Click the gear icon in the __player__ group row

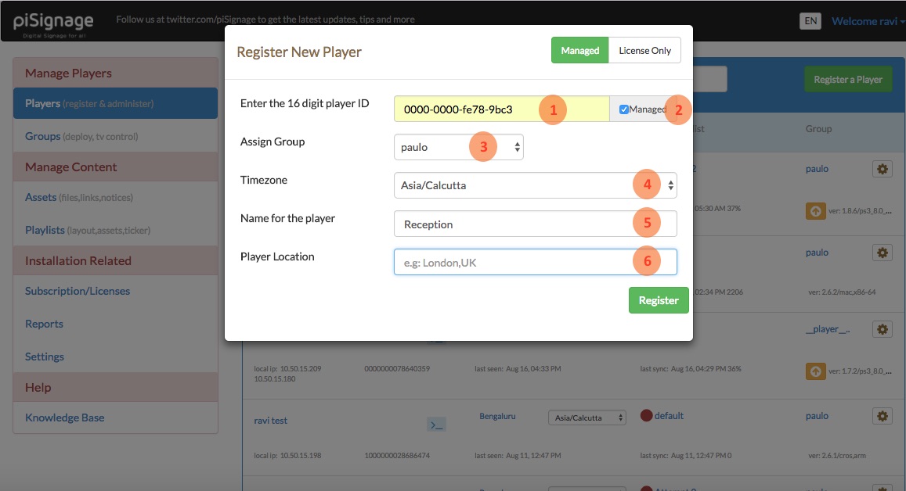pyautogui.click(x=883, y=330)
